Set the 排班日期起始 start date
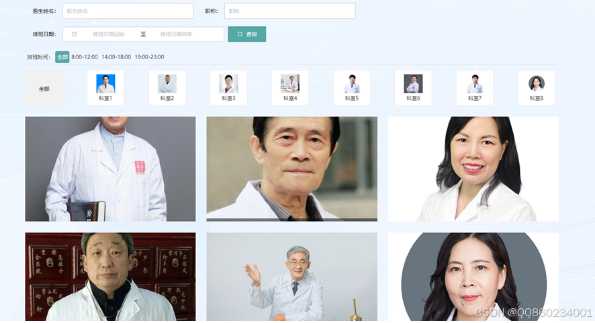The image size is (595, 323). (x=109, y=34)
